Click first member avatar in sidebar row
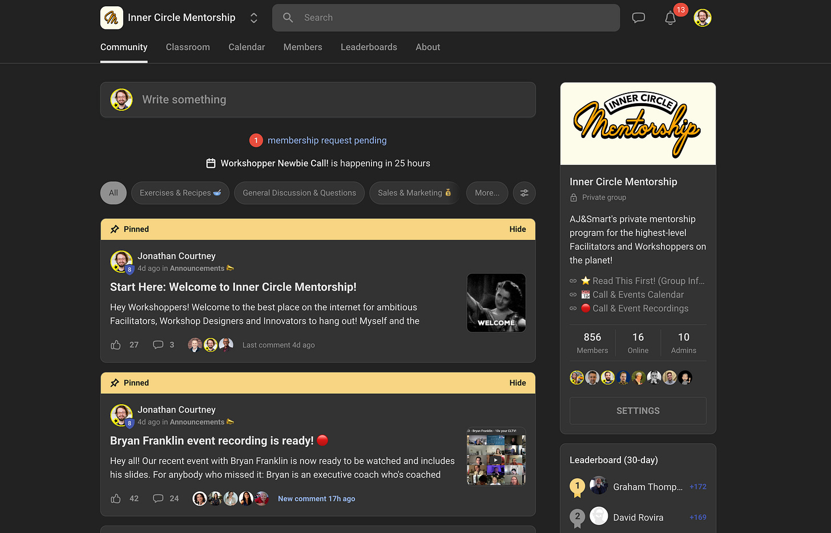Image resolution: width=831 pixels, height=533 pixels. pyautogui.click(x=577, y=377)
